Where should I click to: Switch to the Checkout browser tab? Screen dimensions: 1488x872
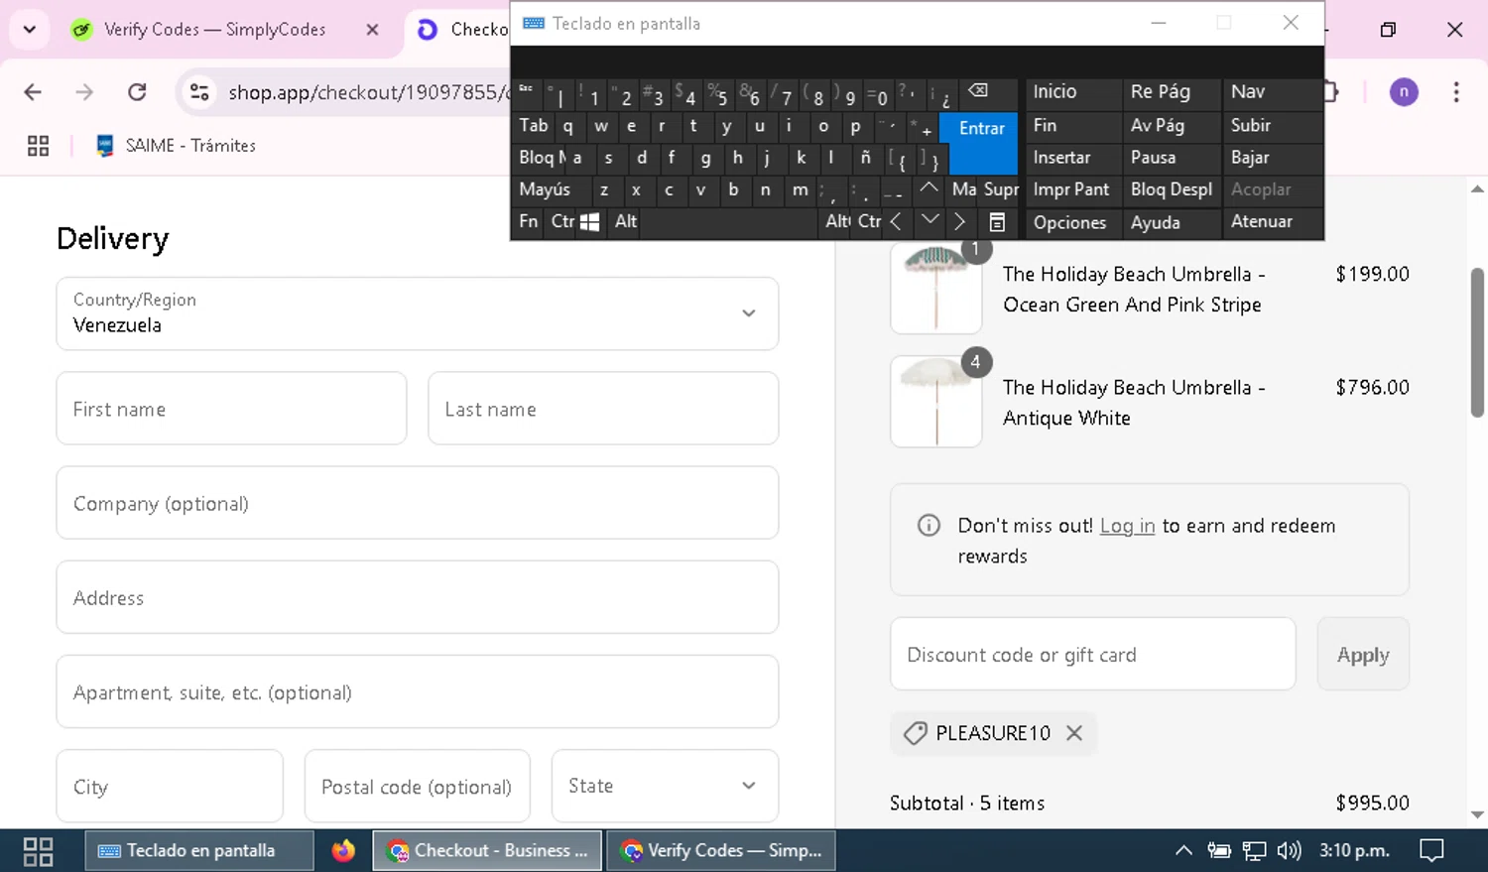tap(460, 30)
